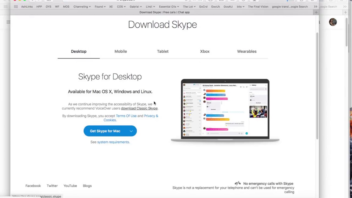The image size is (352, 198).
Task: Open the download Classic Skype link
Action: pos(139,108)
